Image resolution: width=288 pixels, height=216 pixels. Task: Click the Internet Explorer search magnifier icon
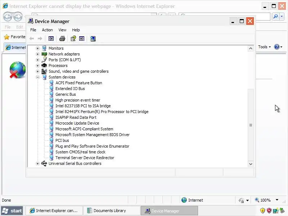click(275, 17)
